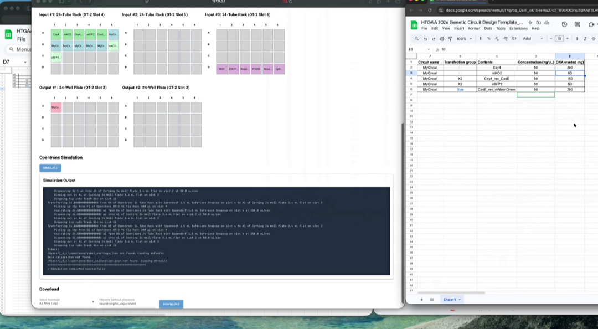The height and width of the screenshot is (329, 598).
Task: Select the P3000 tube in Input #3
Action: point(256,69)
